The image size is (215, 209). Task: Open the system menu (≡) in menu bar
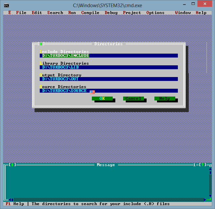coord(9,13)
